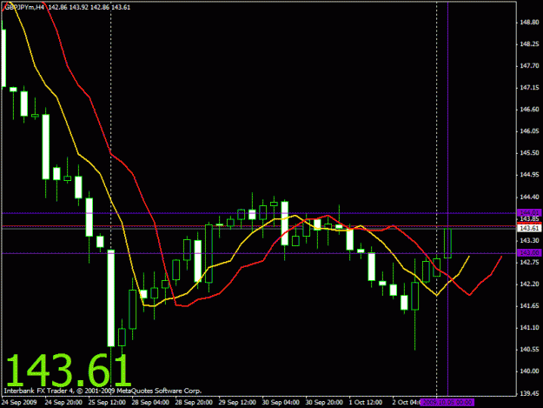Select the purple 144.01 price level label
The width and height of the screenshot is (543, 408).
tap(529, 212)
